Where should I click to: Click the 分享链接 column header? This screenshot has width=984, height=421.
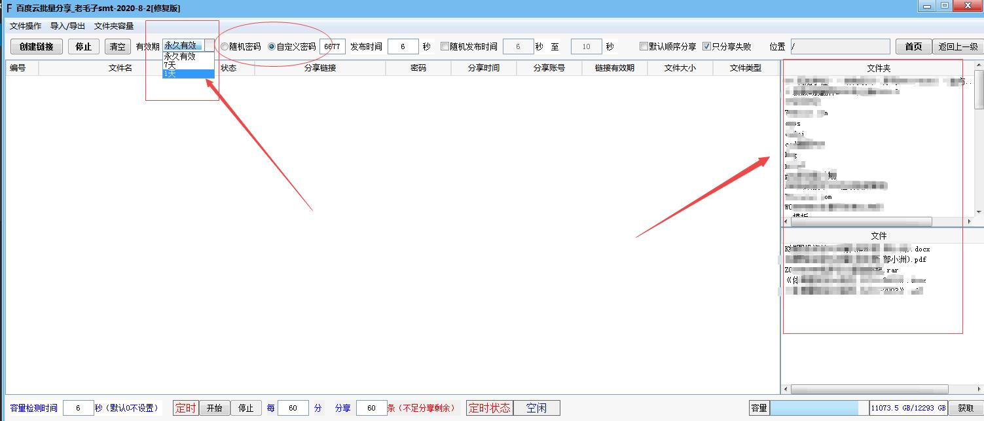[x=320, y=68]
